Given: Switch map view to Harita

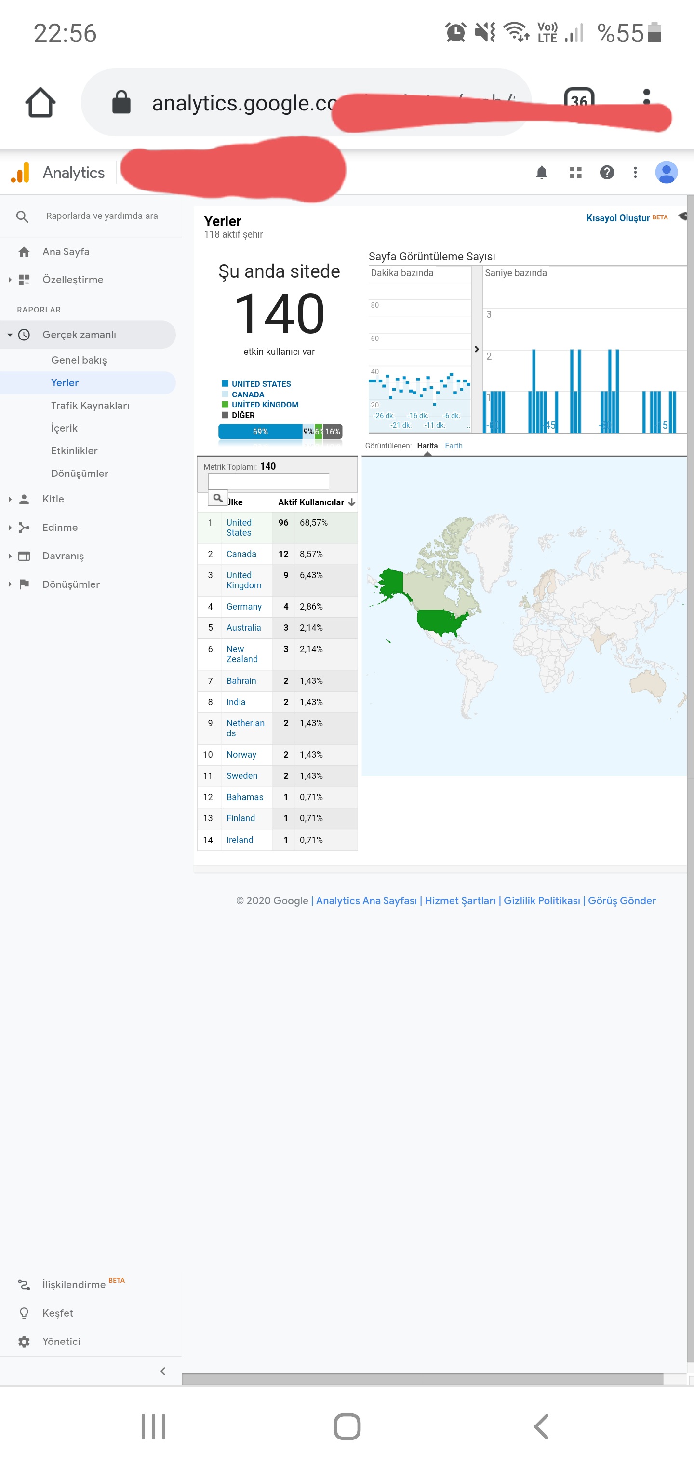Looking at the screenshot, I should [427, 446].
